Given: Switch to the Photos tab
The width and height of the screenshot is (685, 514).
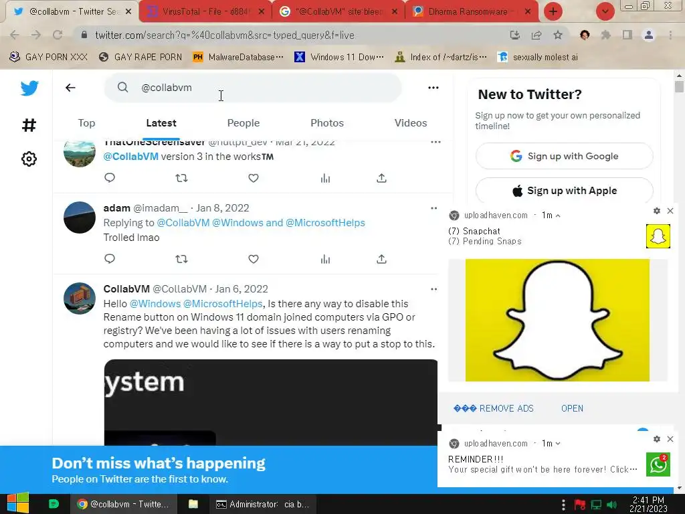Looking at the screenshot, I should (327, 123).
